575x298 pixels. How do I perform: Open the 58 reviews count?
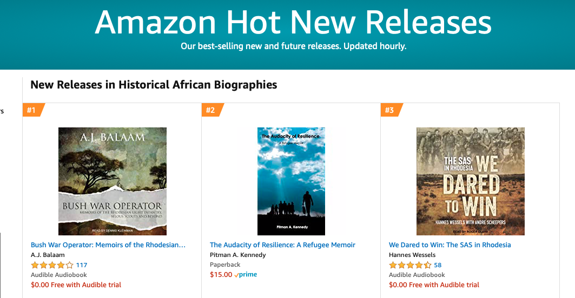[x=438, y=265]
